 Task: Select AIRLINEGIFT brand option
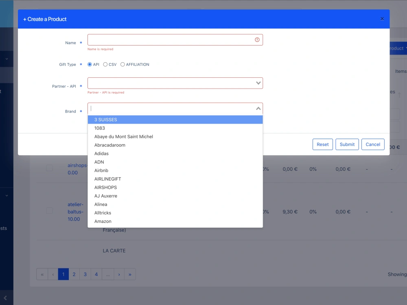tap(175, 179)
